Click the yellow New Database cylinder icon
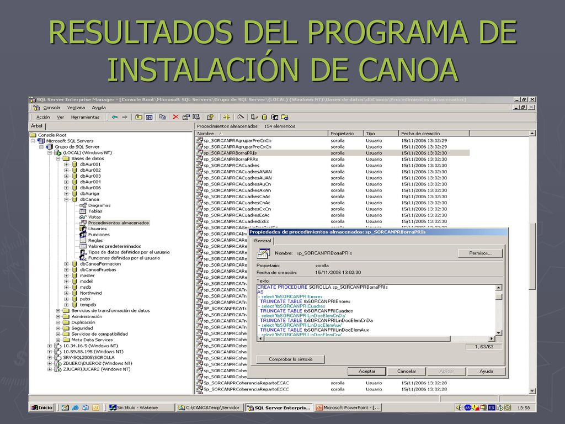 click(x=264, y=117)
